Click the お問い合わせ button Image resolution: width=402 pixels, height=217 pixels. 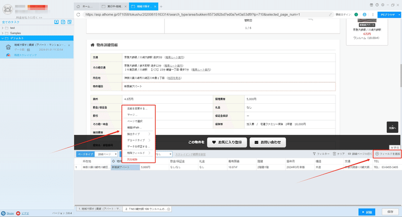(x=268, y=142)
